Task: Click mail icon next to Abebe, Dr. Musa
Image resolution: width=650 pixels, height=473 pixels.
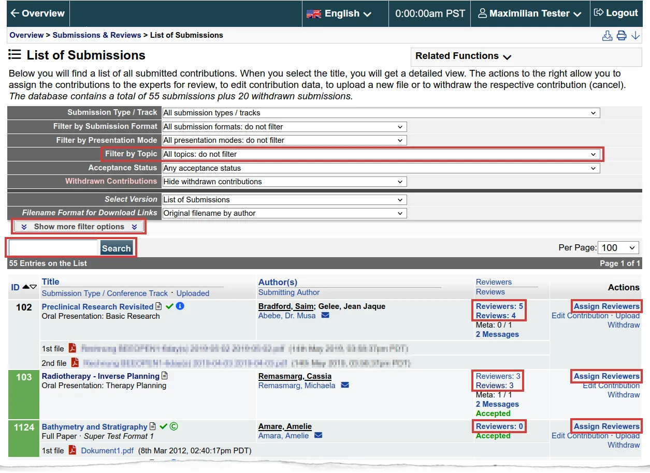Action: [x=325, y=316]
